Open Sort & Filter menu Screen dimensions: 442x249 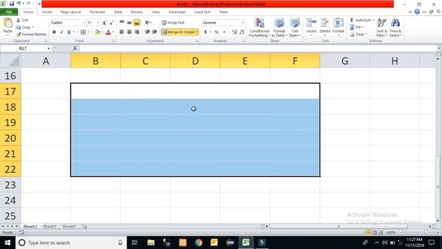[x=382, y=28]
